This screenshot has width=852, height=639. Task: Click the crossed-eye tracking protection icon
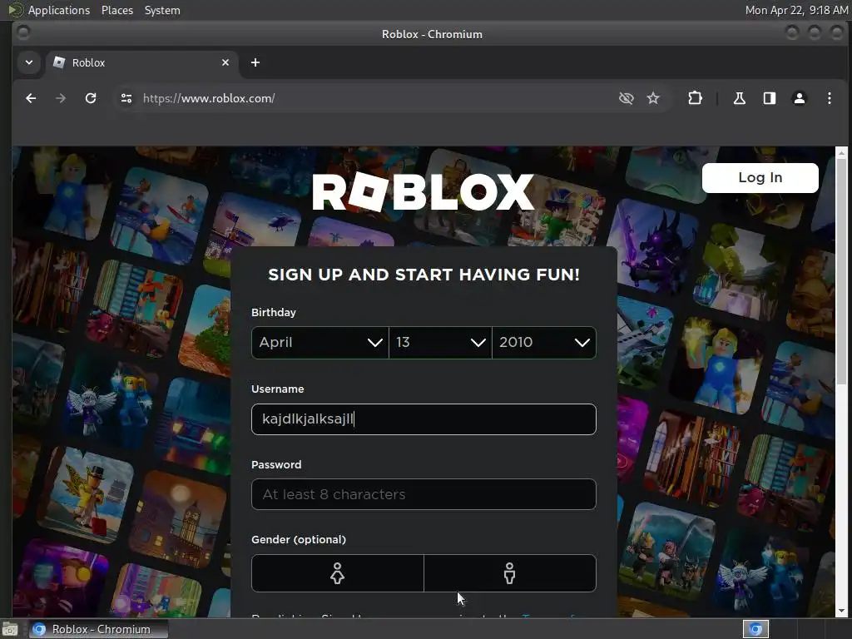pos(627,98)
